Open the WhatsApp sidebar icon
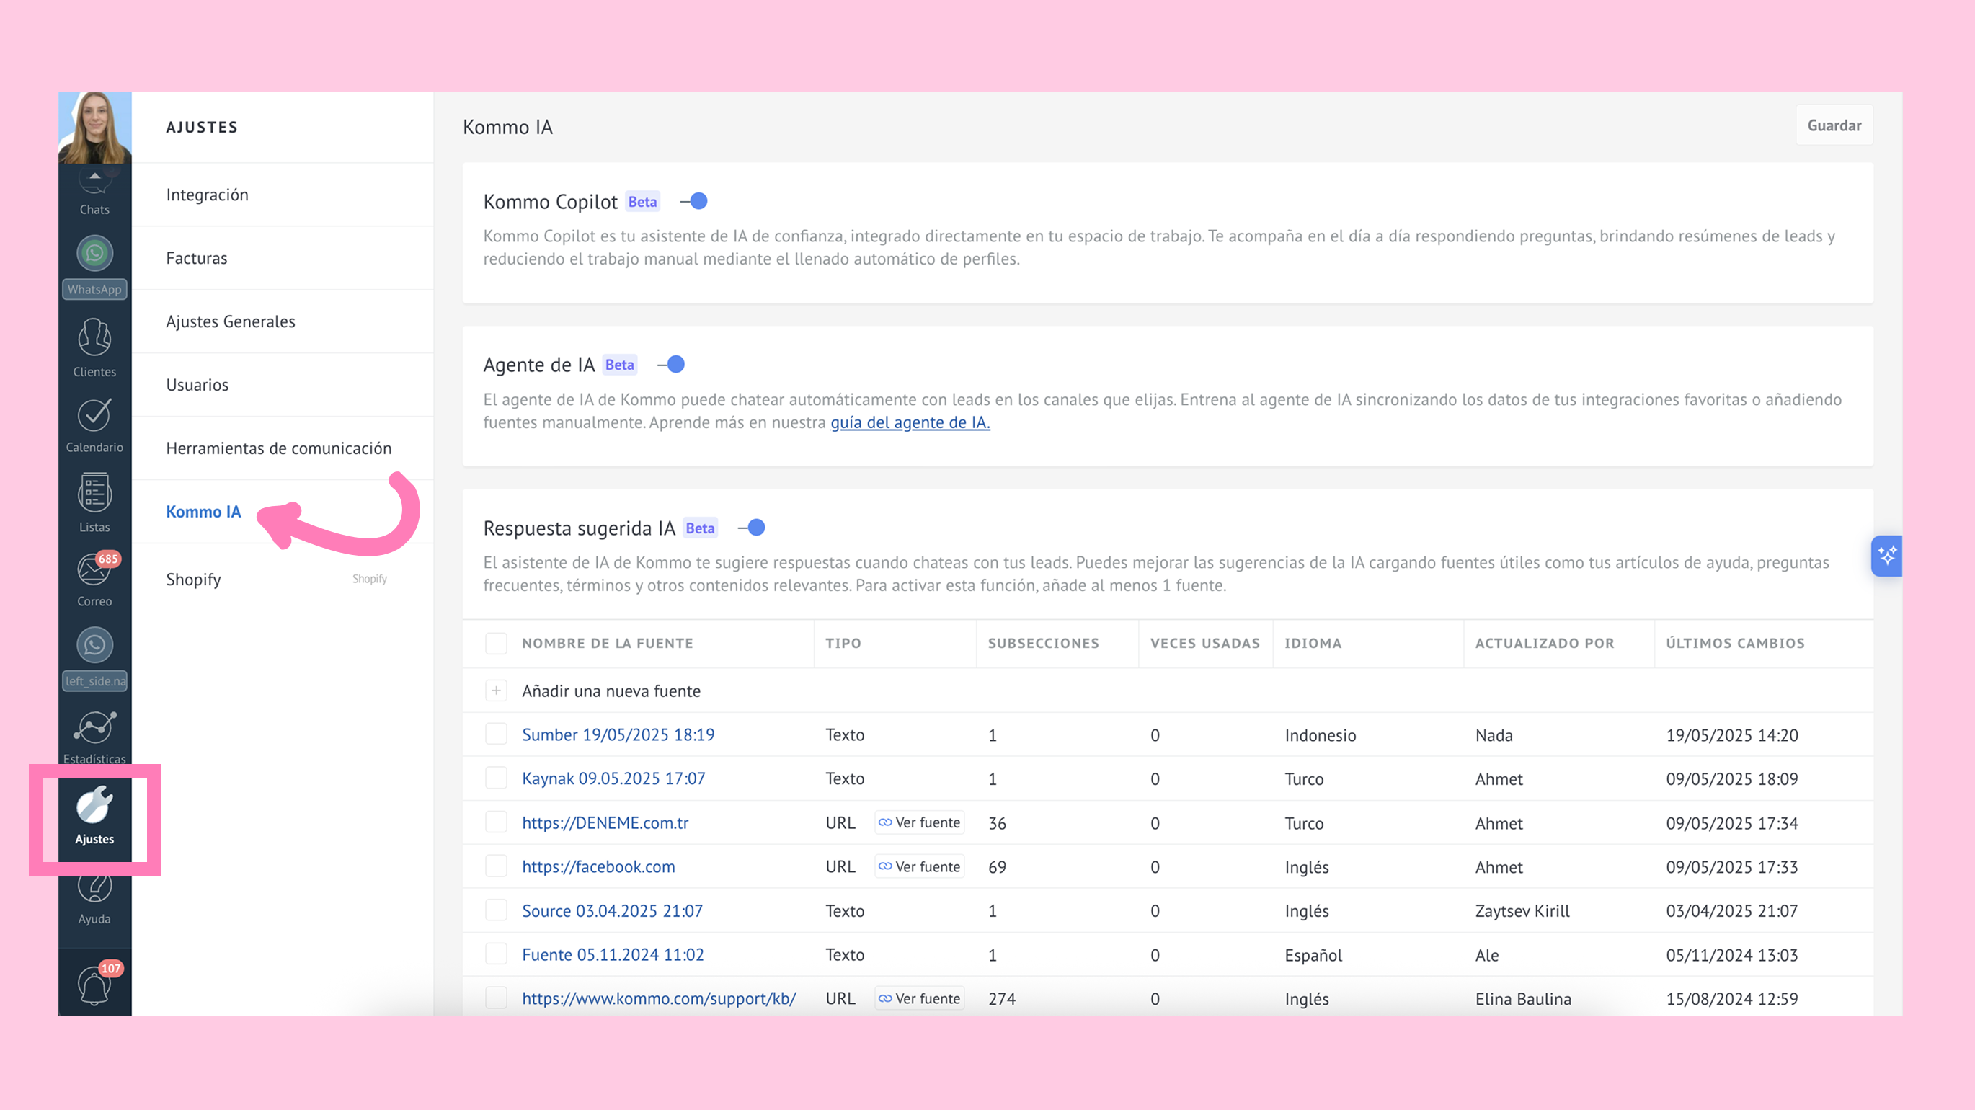This screenshot has height=1110, width=1975. coord(94,254)
